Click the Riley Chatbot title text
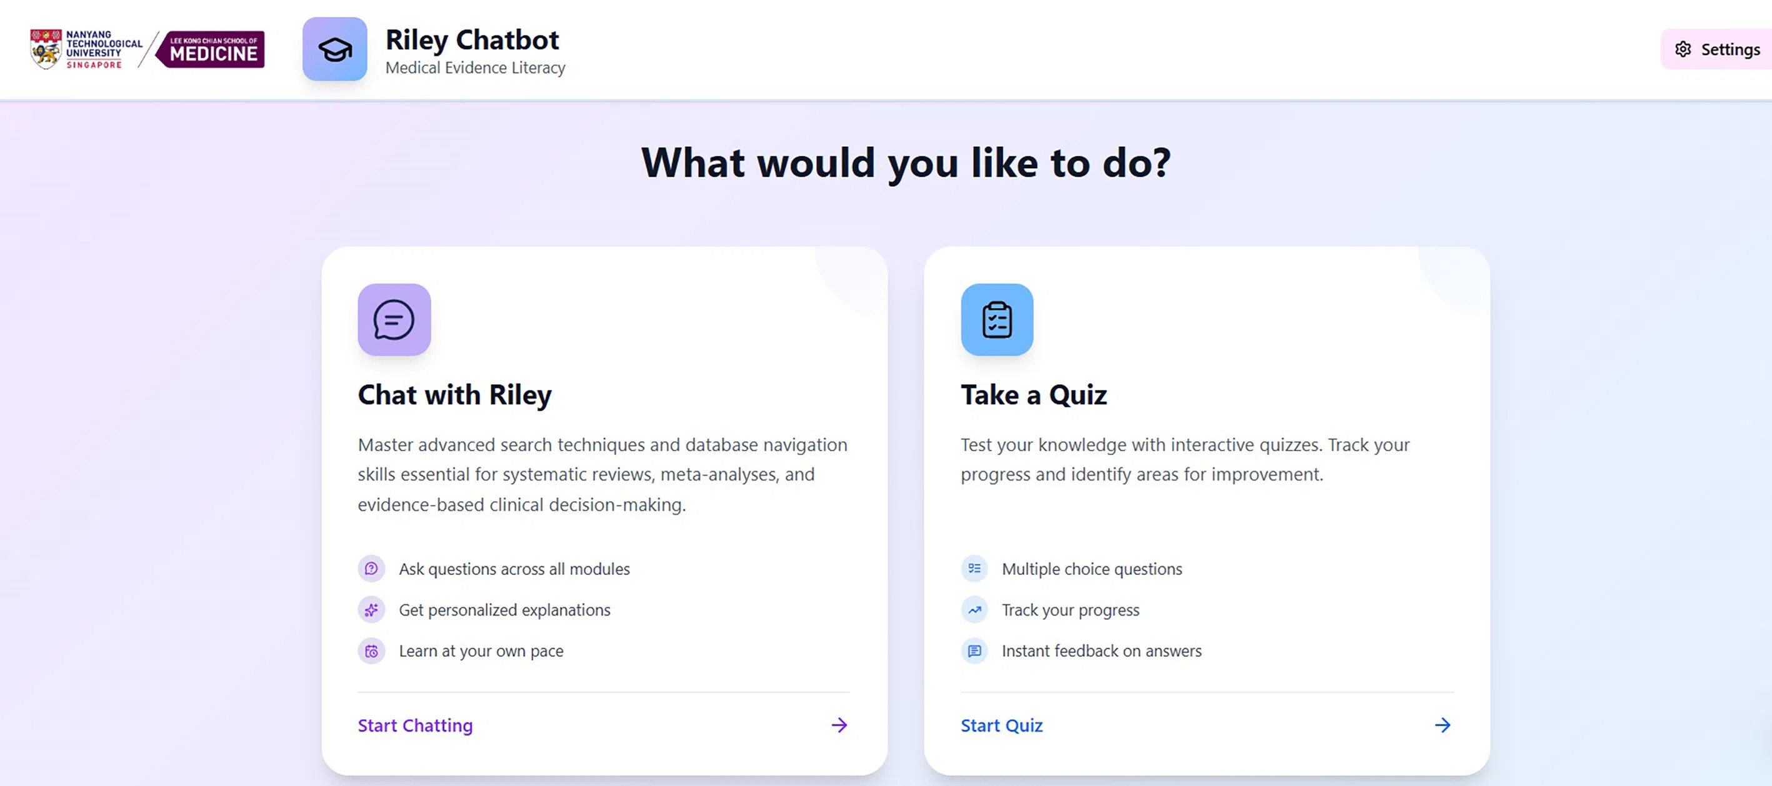The image size is (1772, 786). pyautogui.click(x=472, y=40)
